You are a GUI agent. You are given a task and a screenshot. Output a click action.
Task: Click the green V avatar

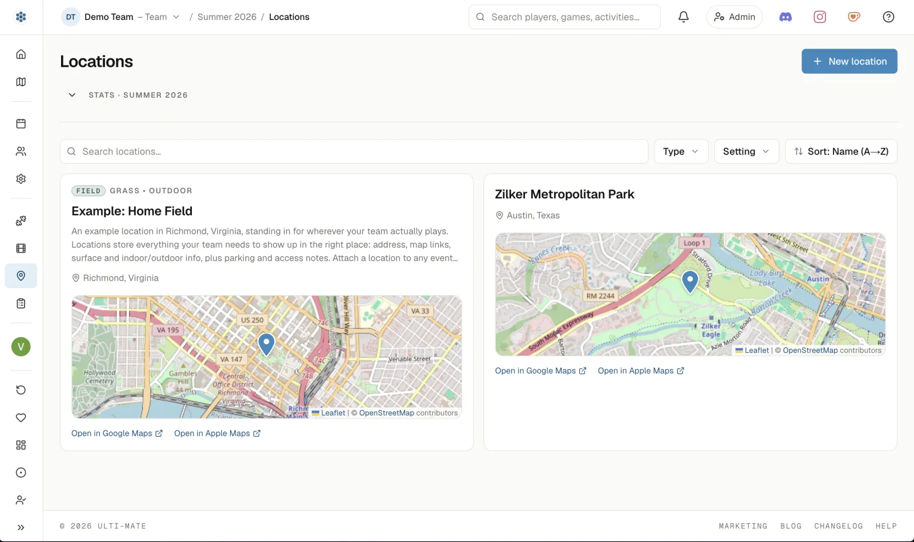point(21,346)
